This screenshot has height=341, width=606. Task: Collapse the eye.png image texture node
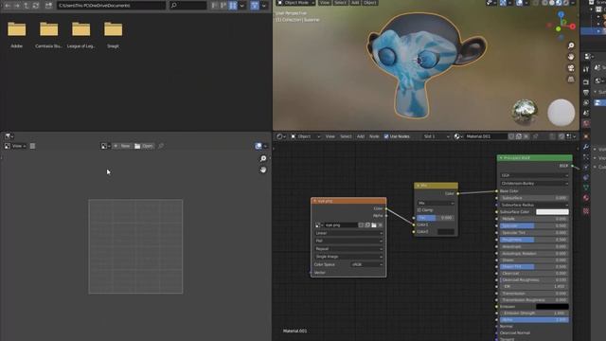click(x=314, y=201)
